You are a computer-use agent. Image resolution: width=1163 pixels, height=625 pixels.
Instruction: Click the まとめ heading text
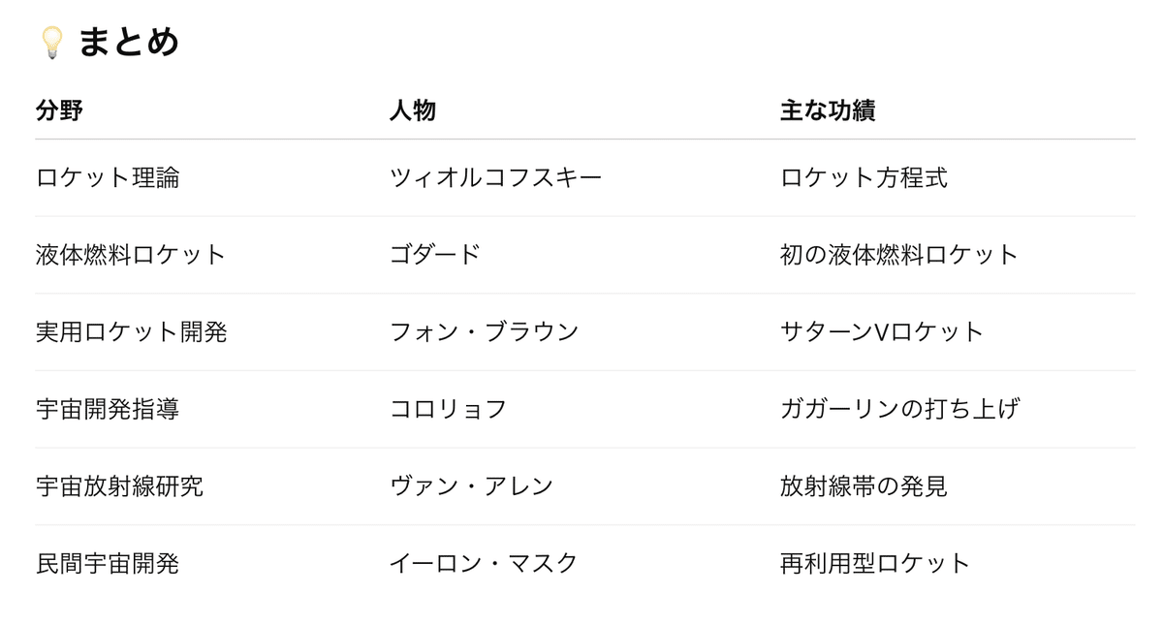(x=129, y=43)
